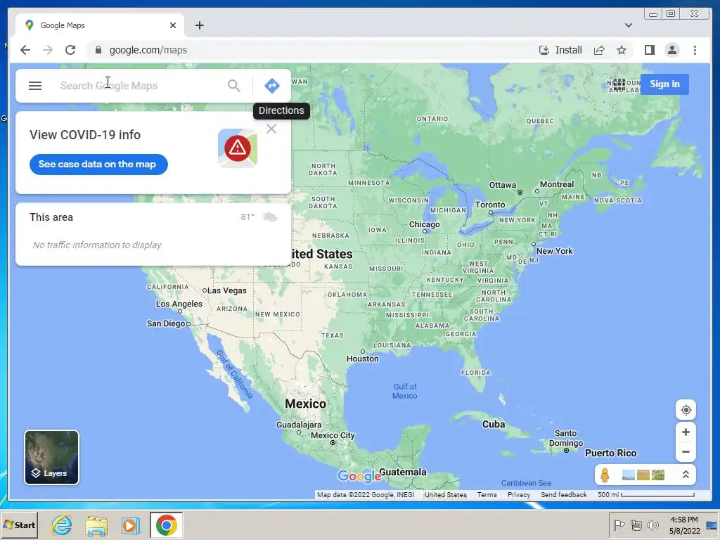This screenshot has height=540, width=720.
Task: Click the Houston label on map
Action: pos(362,359)
